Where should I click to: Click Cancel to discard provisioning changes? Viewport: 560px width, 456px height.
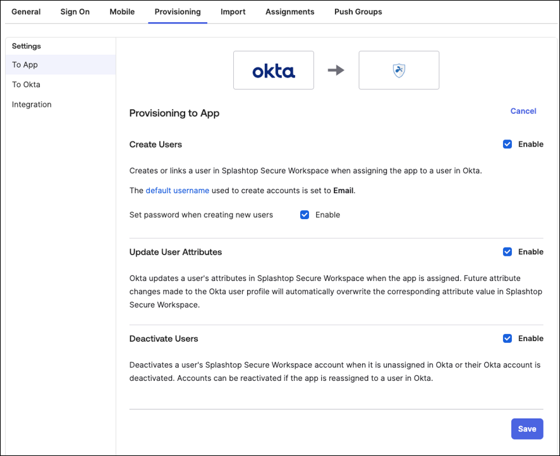[x=523, y=111]
